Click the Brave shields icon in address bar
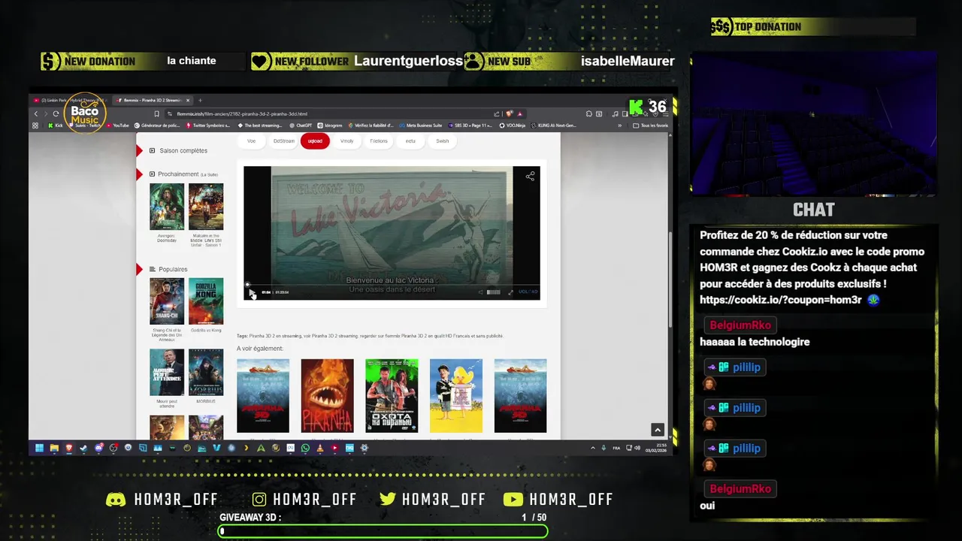 pos(510,113)
